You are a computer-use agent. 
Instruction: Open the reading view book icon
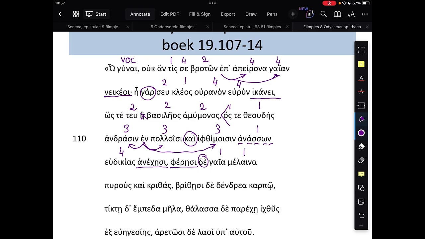(337, 14)
